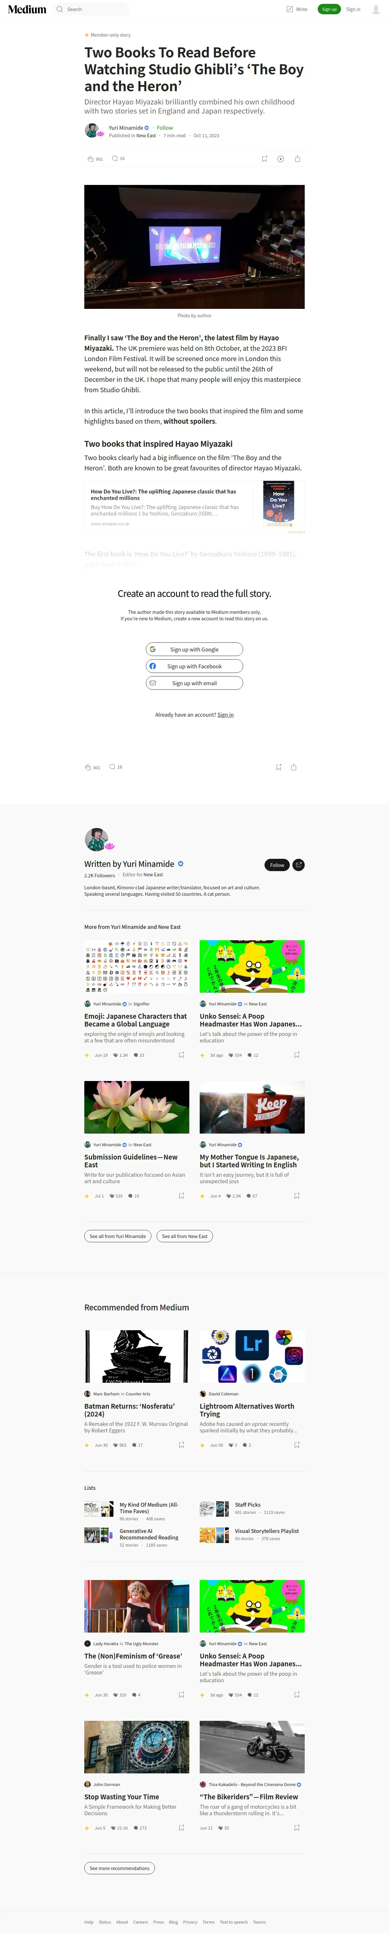This screenshot has height=1933, width=389.
Task: See all from New East
Action: [x=184, y=1236]
